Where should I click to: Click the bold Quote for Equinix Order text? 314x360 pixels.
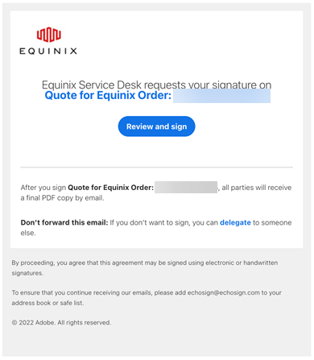tap(110, 188)
